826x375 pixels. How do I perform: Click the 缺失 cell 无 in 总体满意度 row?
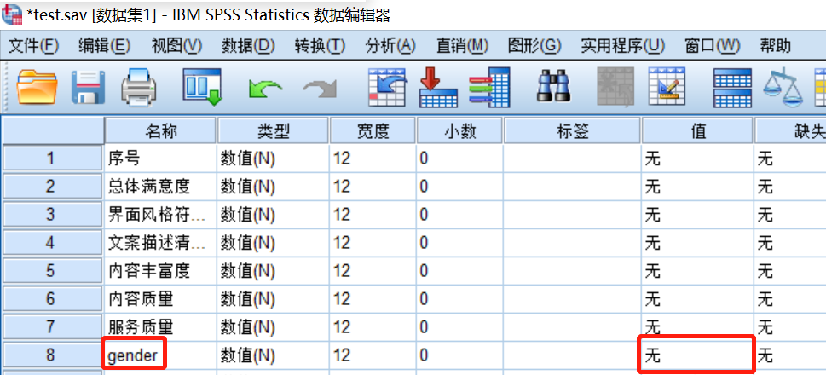pyautogui.click(x=790, y=186)
